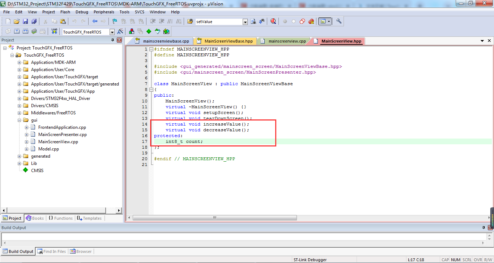Viewport: 494px width, 263px height.
Task: Switch to the Templates panel tab
Action: tap(89, 218)
